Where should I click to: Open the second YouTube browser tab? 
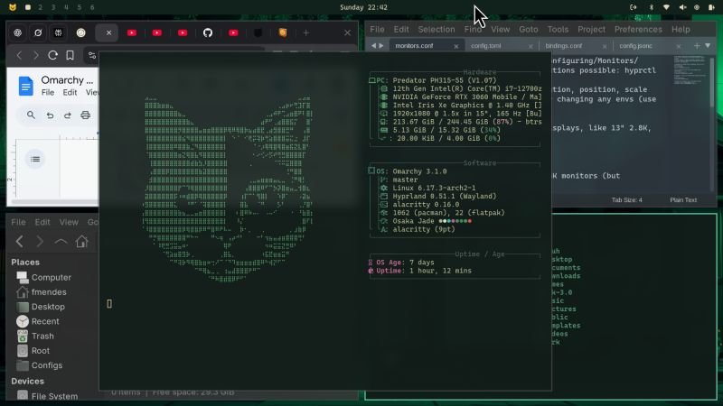(157, 32)
